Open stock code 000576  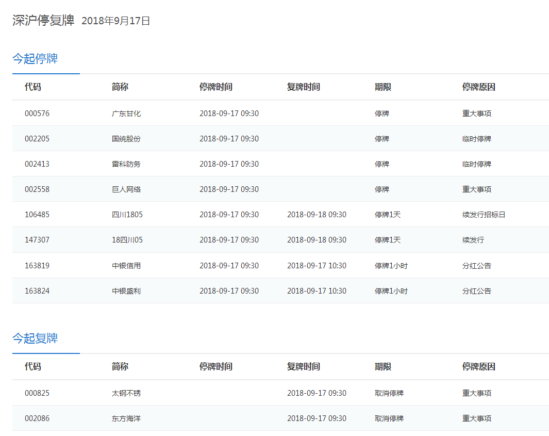(x=37, y=114)
